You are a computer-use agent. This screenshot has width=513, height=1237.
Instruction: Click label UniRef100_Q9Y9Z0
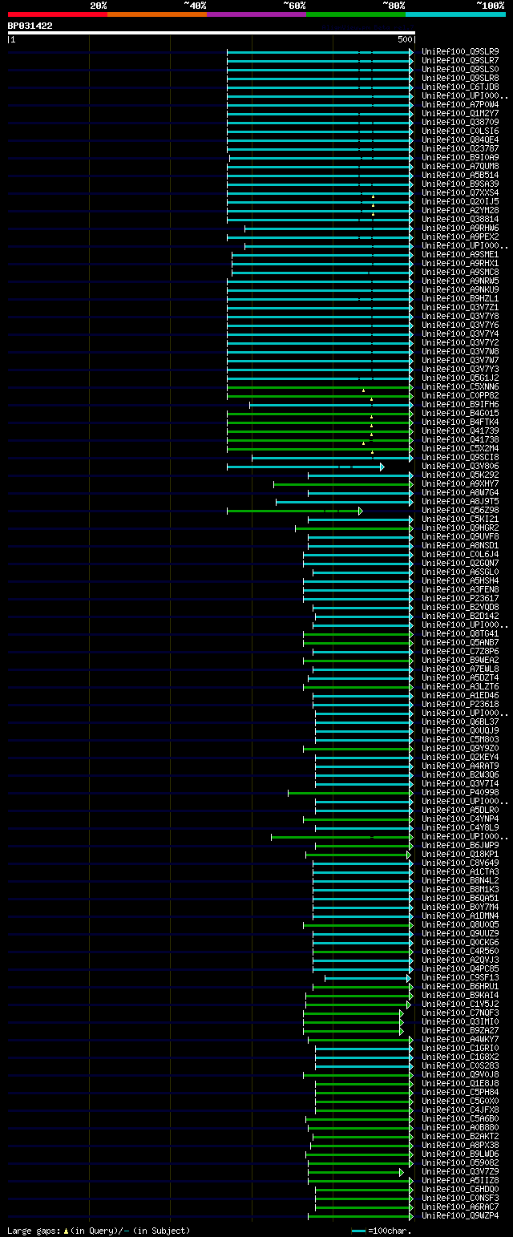coord(460,748)
